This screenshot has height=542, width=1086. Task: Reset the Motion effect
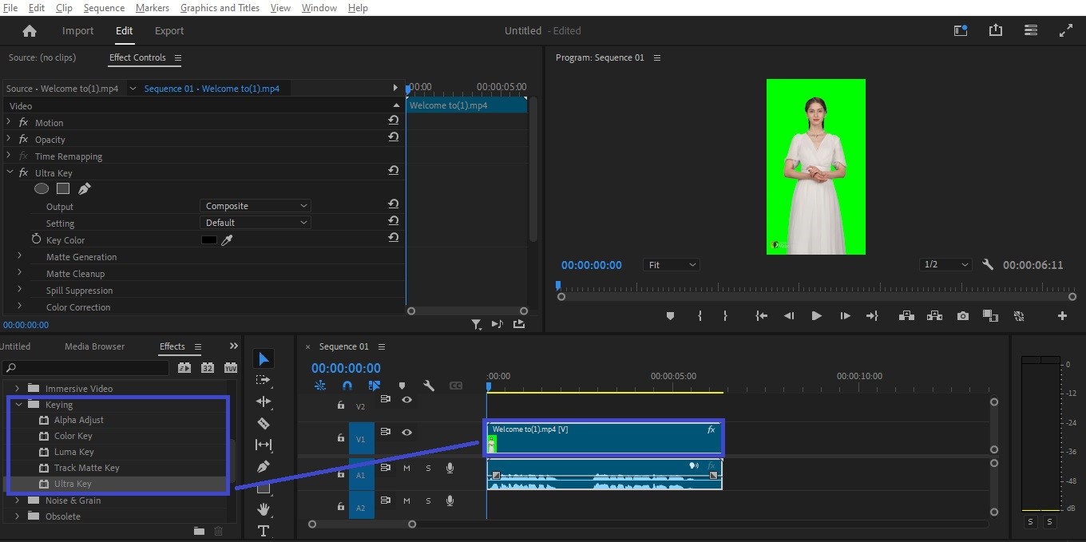coord(394,121)
